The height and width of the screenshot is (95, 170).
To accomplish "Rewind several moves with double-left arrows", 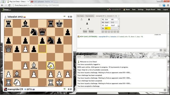I will click(x=106, y=32).
